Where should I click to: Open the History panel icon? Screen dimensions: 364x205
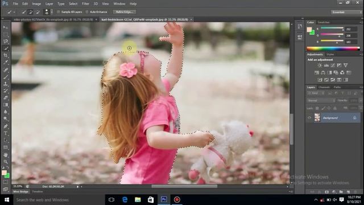[x=300, y=26]
